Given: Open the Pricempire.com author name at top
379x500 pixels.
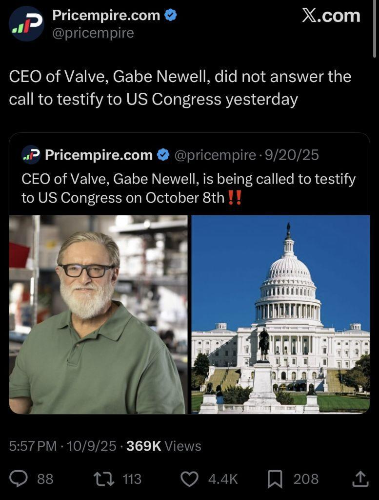Looking at the screenshot, I should [106, 15].
